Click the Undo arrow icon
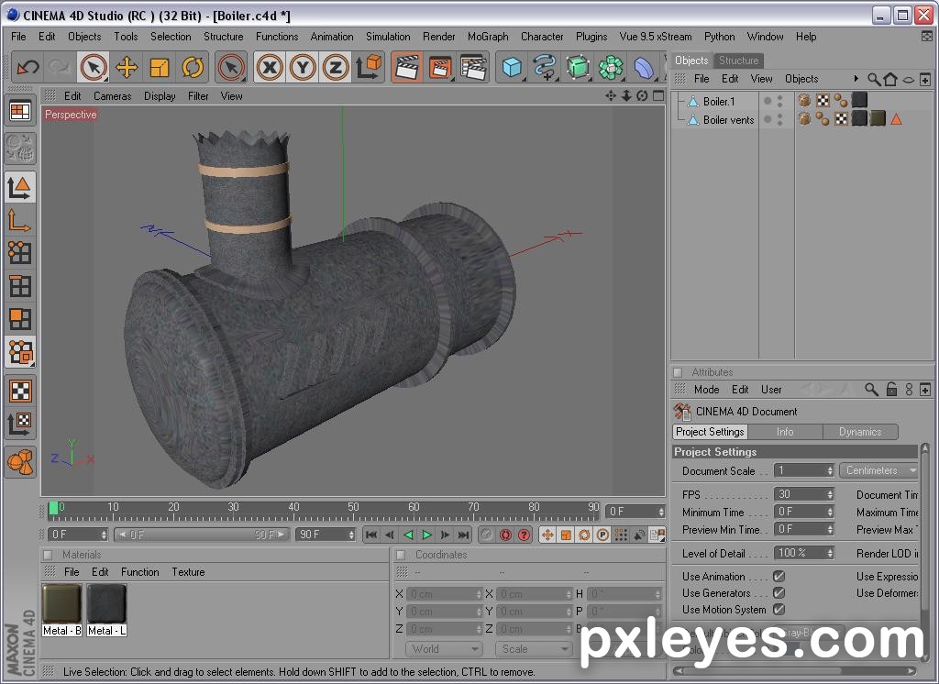This screenshot has height=684, width=939. click(x=28, y=67)
